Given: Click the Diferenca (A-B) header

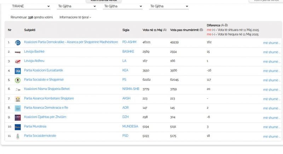Looking at the screenshot, I should point(217,25).
